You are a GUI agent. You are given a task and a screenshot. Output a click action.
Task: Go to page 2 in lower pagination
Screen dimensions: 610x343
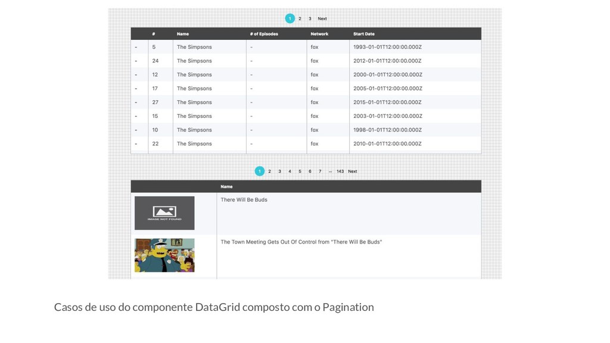pos(270,171)
